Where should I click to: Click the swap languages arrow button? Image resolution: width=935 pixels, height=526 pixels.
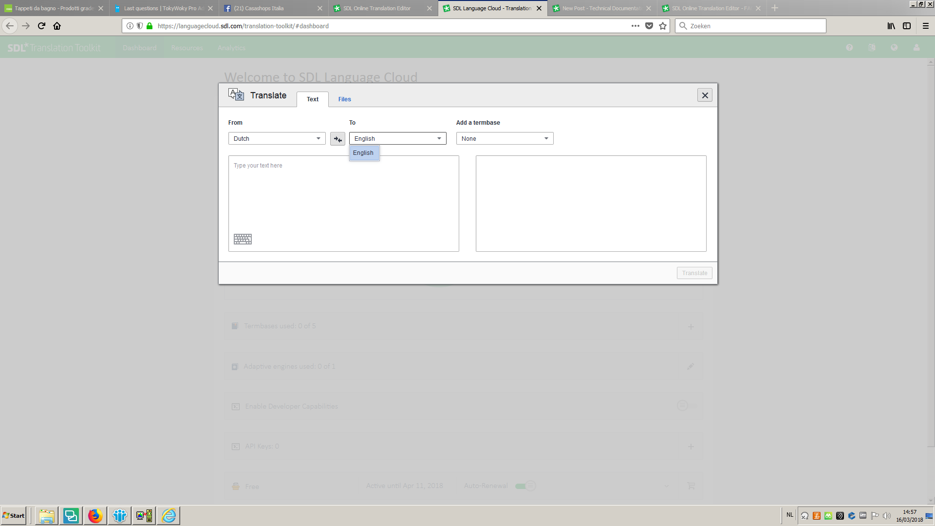[337, 139]
